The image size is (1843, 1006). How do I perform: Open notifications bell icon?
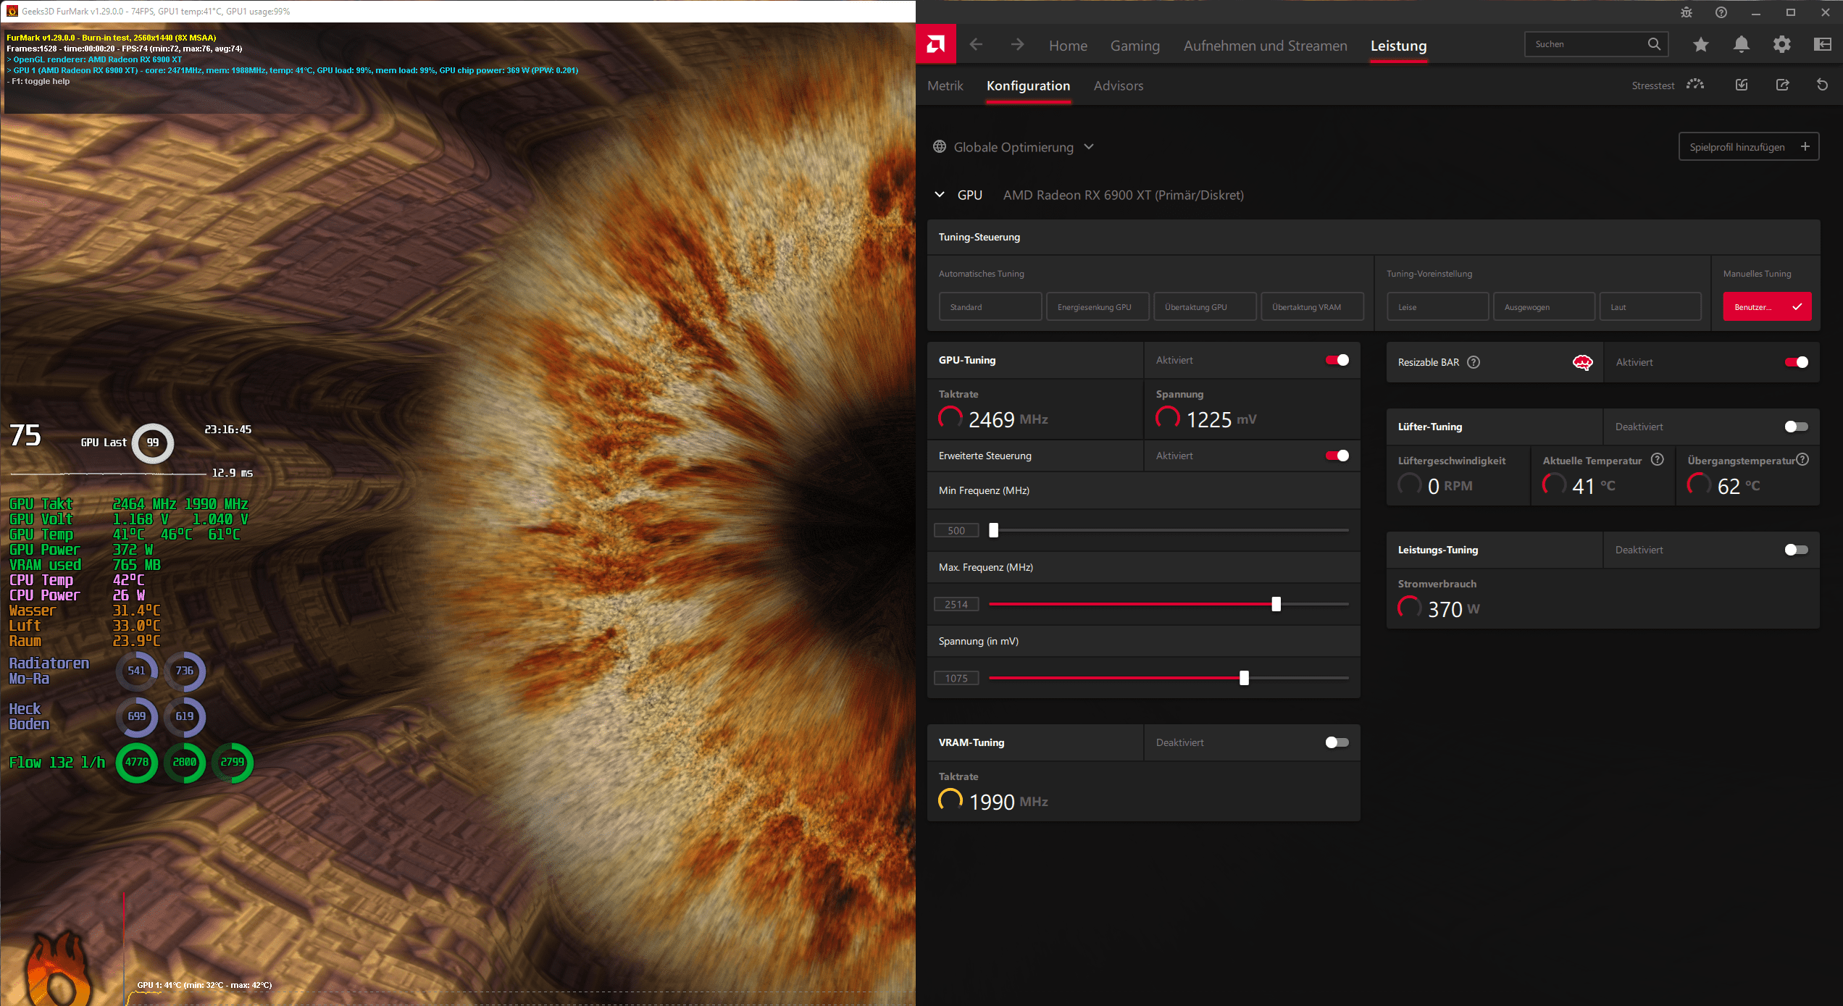[1741, 45]
